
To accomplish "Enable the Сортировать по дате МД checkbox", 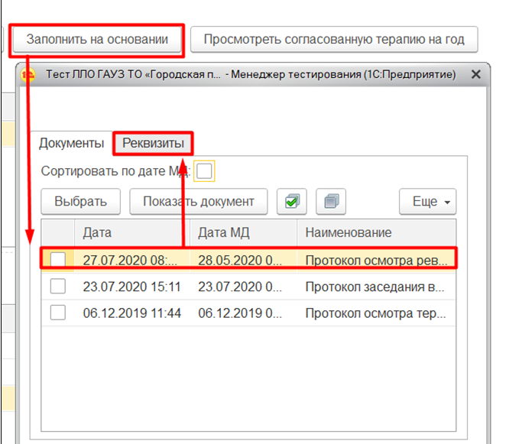I will [204, 172].
